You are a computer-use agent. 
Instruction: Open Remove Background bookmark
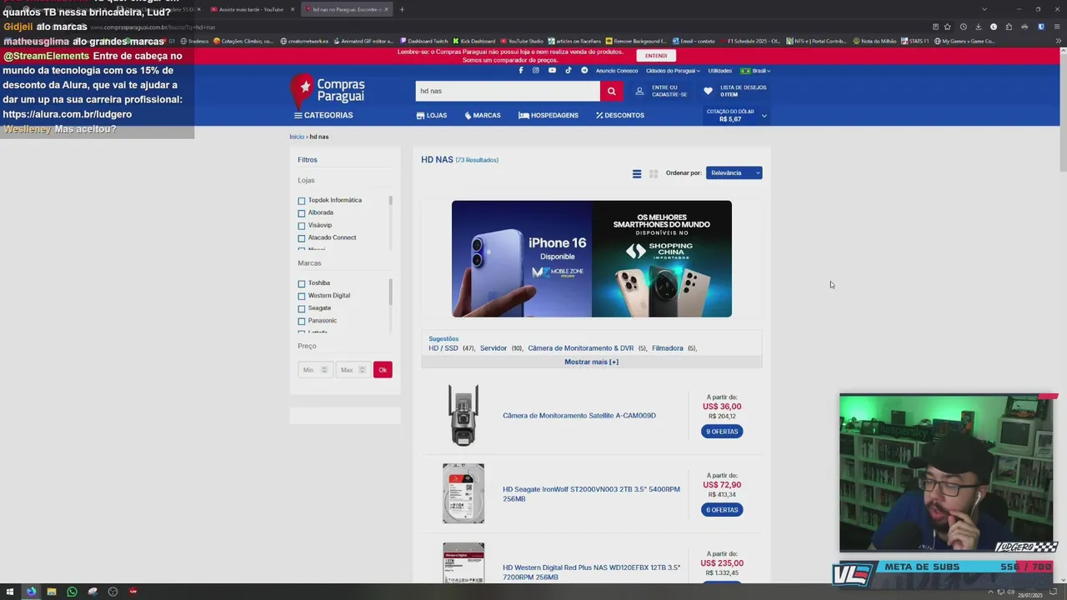coord(636,41)
